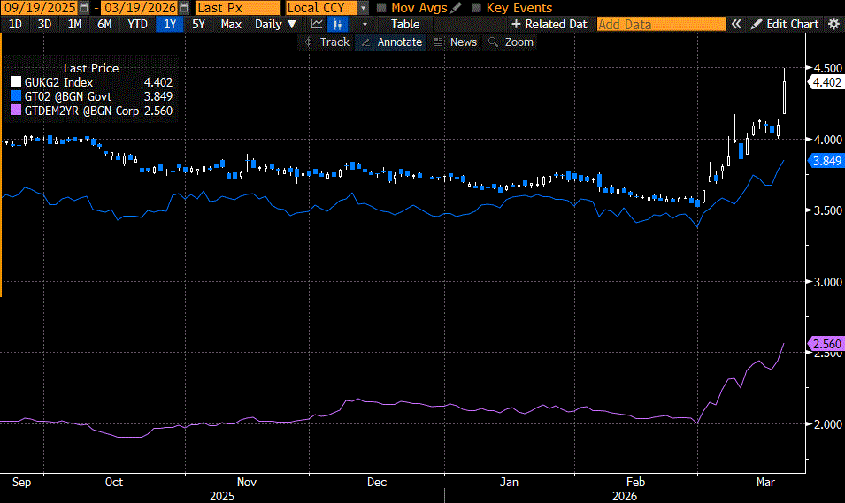Screen dimensions: 845x503
Task: Expand the chart type dropdown arrow
Action: click(364, 24)
